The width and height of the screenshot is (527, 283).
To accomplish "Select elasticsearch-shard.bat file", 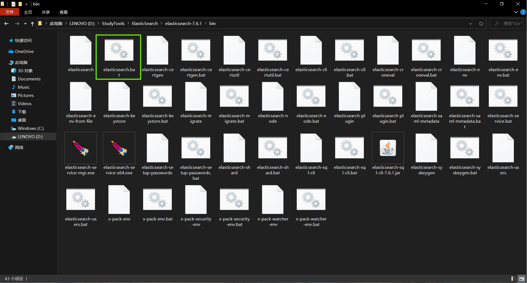I will [273, 154].
